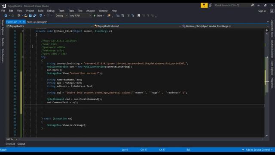Screen dimensions: 275x155
Task: Open the Project menu
Action: tap(30, 11)
